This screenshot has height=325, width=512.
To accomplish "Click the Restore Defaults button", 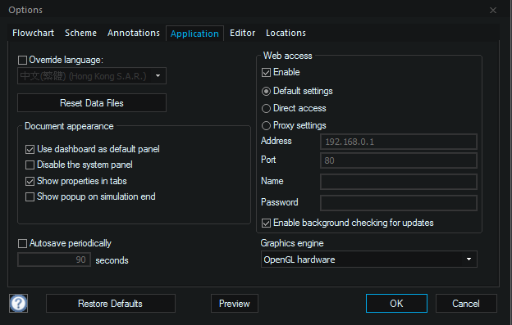I will pyautogui.click(x=111, y=304).
